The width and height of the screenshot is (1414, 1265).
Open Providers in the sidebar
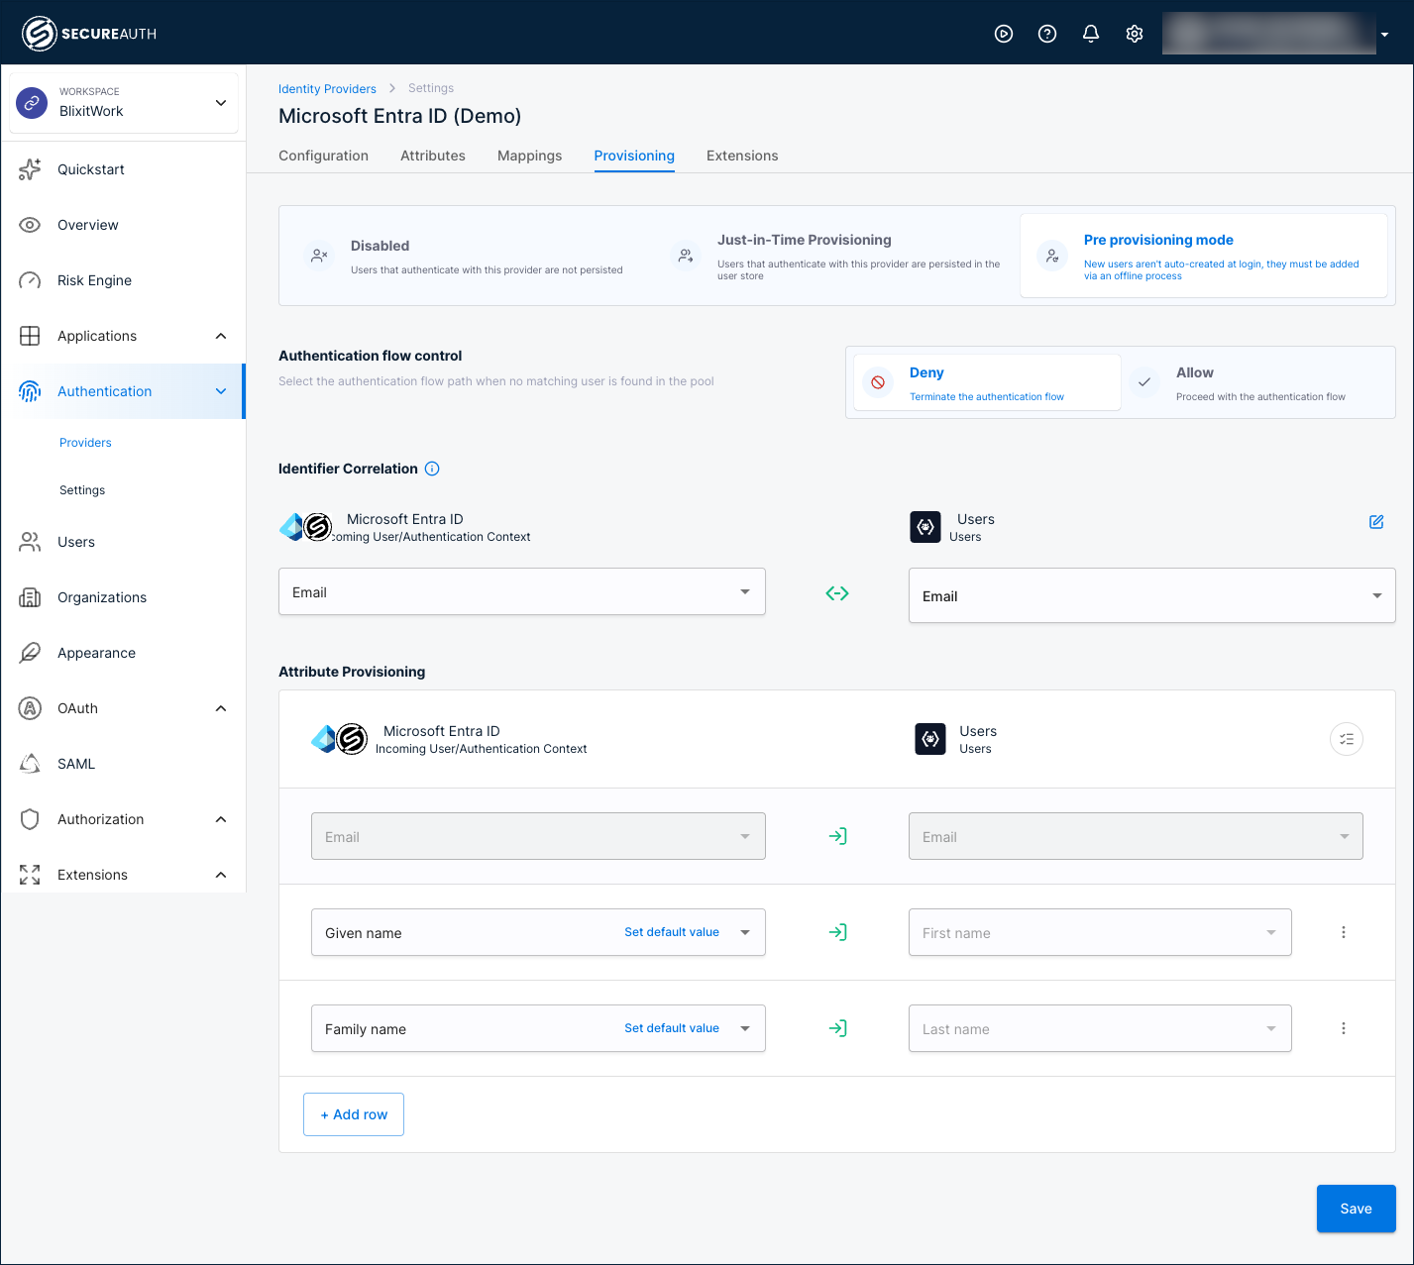85,443
